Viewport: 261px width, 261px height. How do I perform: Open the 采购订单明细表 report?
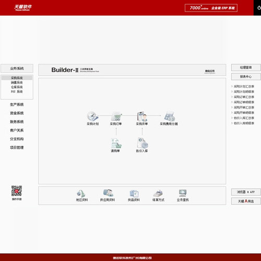tap(244, 102)
